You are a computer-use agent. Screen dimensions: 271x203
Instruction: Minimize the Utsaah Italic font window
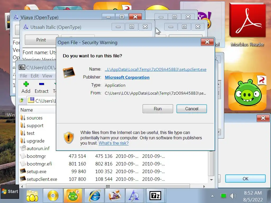point(118,27)
